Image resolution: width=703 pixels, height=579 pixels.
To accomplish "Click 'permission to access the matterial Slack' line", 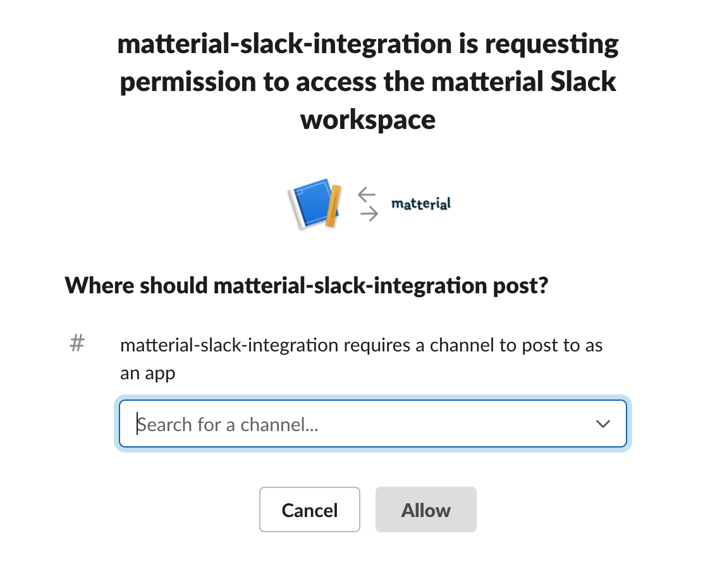I will (368, 82).
